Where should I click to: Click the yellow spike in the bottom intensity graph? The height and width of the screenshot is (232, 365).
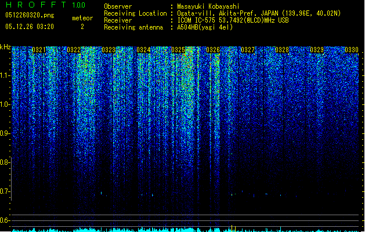(232, 229)
